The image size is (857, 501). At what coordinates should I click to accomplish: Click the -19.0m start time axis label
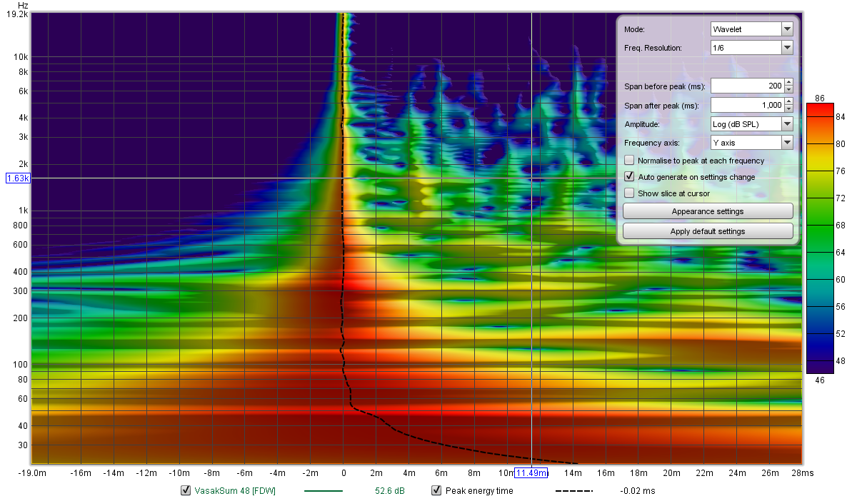(34, 473)
